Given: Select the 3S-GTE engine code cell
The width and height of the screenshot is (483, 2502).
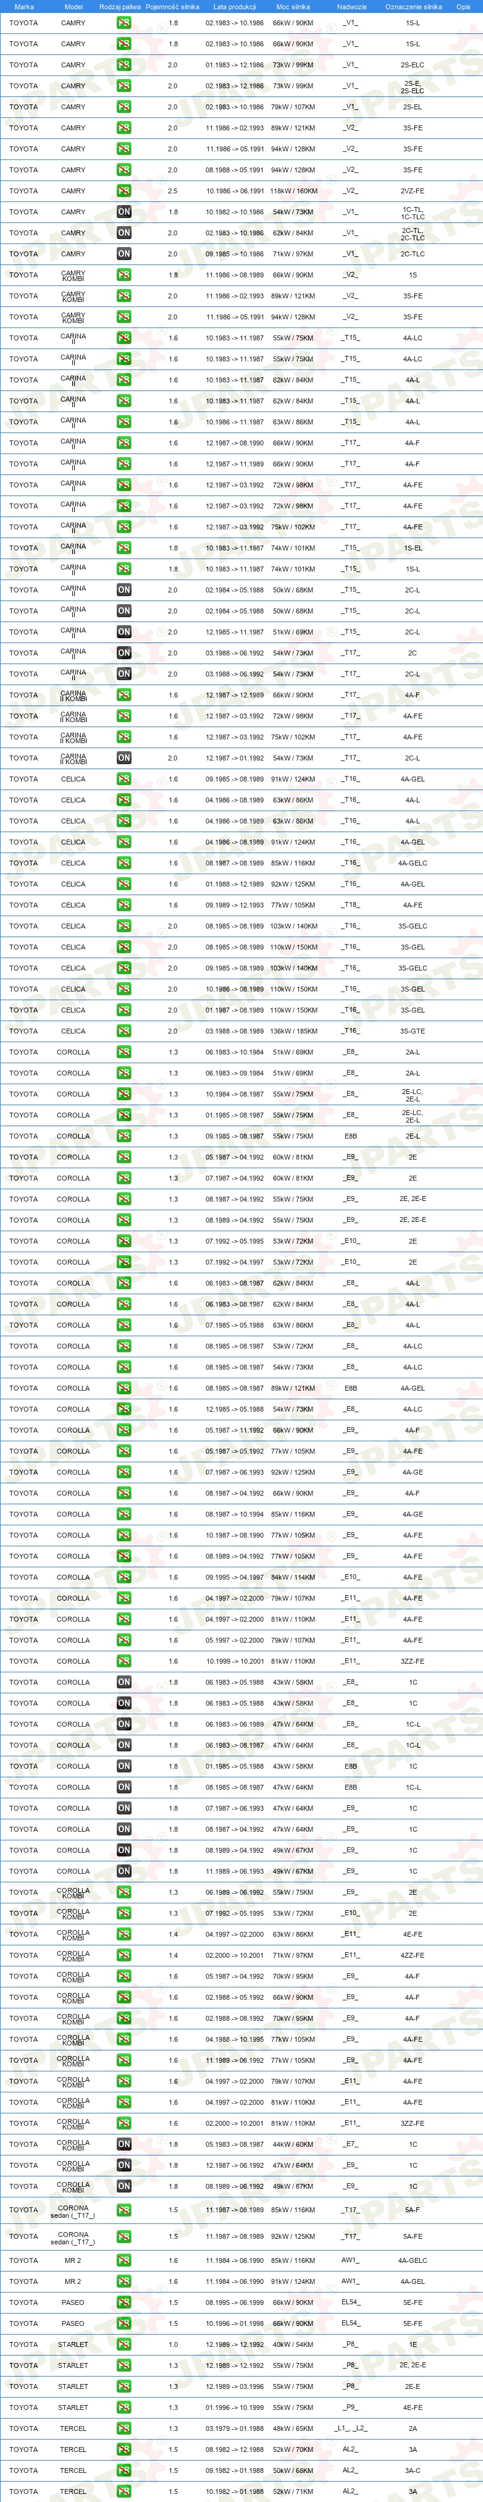Looking at the screenshot, I should tap(413, 1032).
